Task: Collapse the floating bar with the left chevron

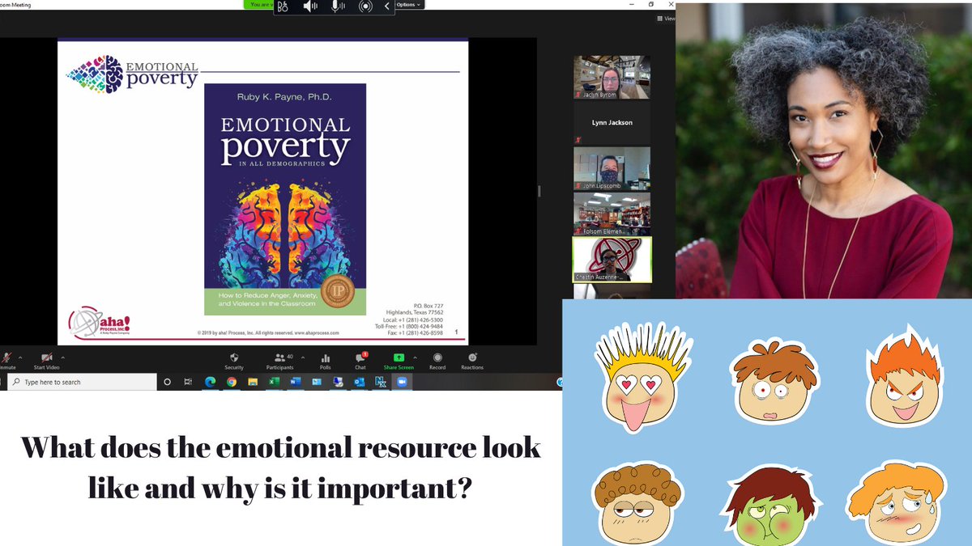Action: pos(387,6)
